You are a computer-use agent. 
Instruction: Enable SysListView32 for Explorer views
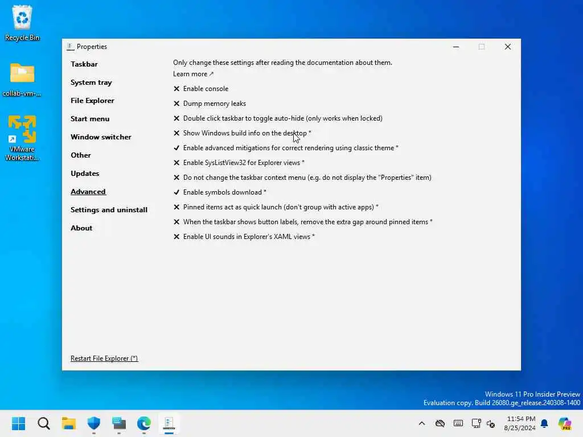point(239,163)
